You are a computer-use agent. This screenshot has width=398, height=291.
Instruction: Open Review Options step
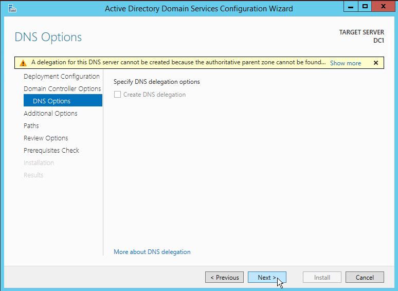[46, 138]
